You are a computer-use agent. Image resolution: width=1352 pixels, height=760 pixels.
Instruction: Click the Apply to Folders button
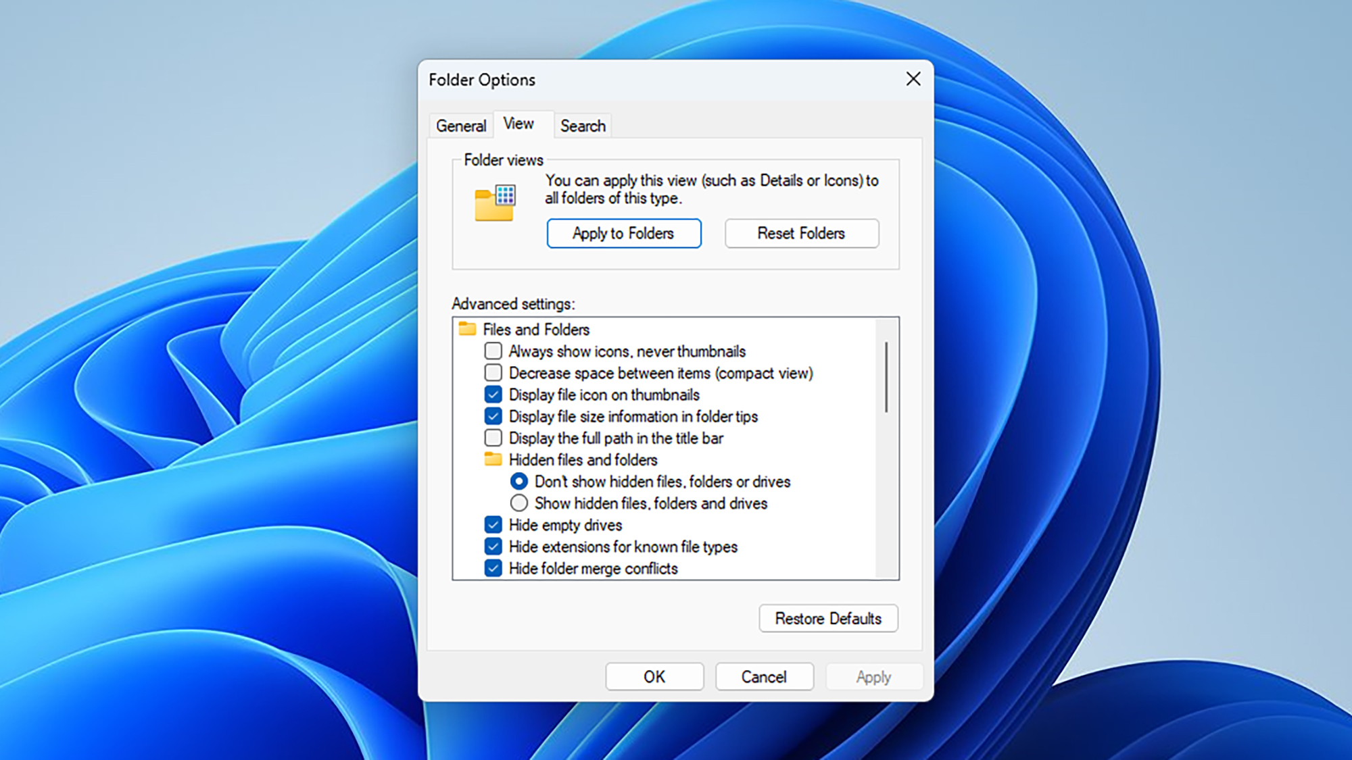click(623, 233)
